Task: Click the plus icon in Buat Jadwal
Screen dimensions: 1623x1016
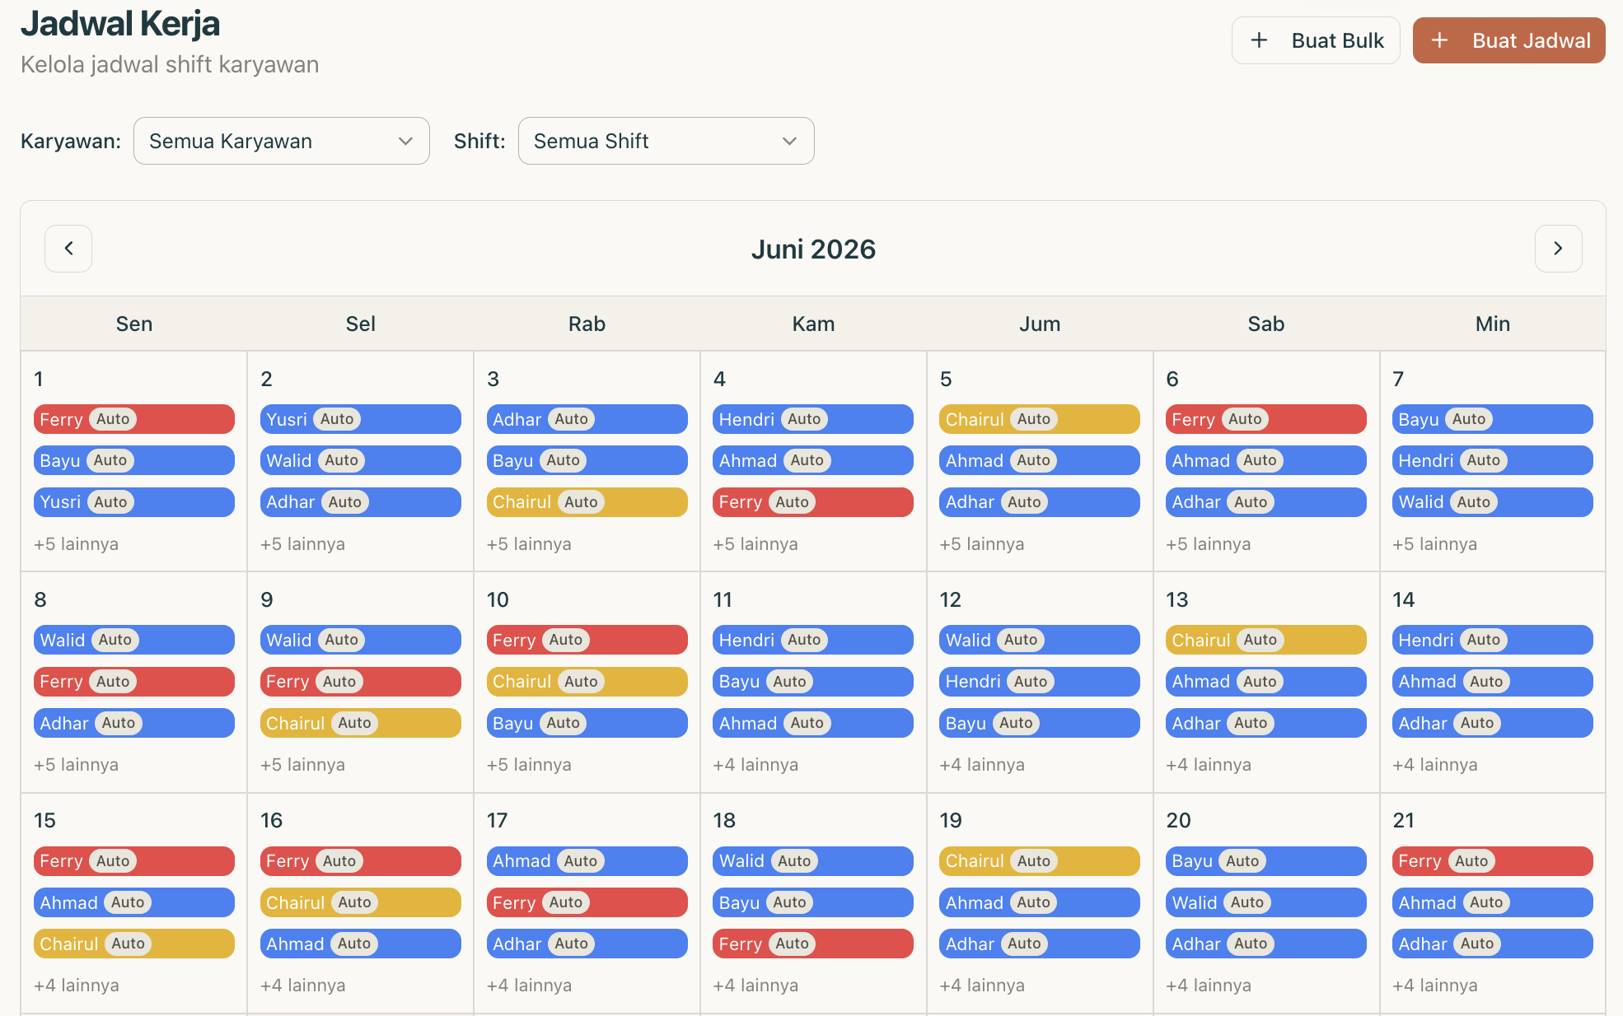Action: [1439, 40]
